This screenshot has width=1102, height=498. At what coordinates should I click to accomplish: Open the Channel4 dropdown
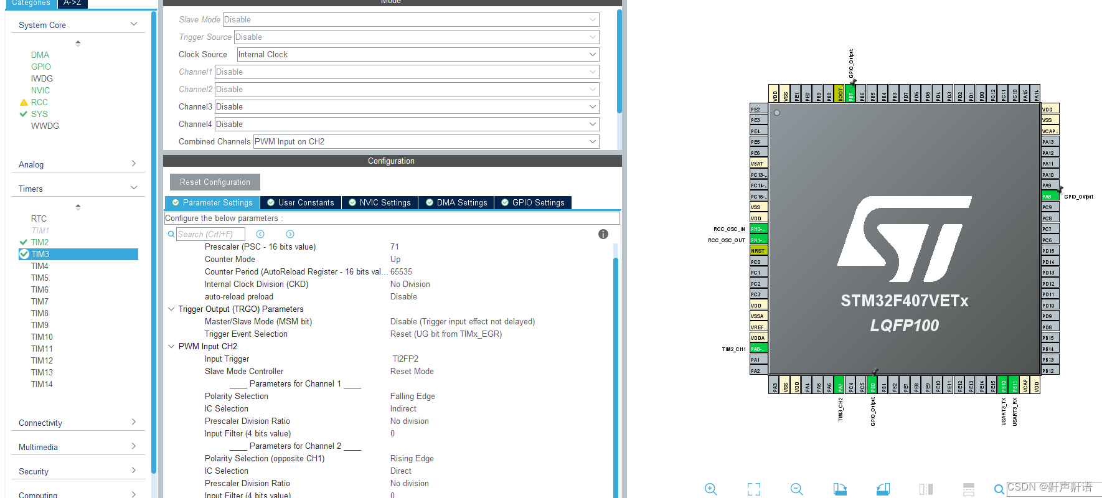[x=407, y=124]
